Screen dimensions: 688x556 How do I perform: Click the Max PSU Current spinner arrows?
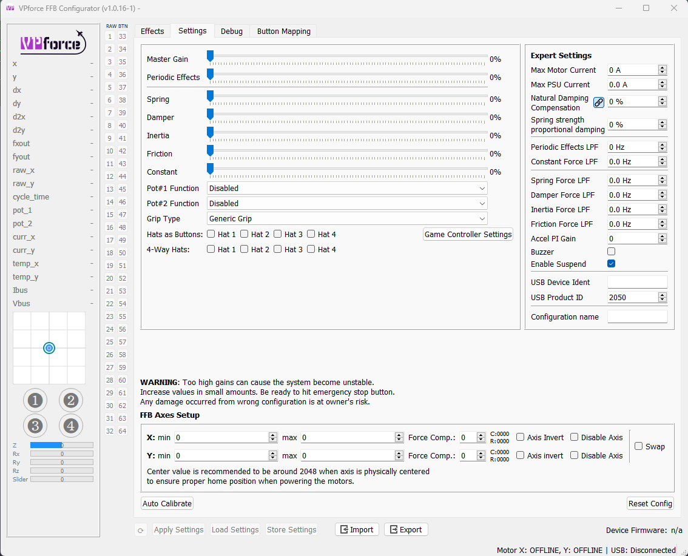pos(663,84)
